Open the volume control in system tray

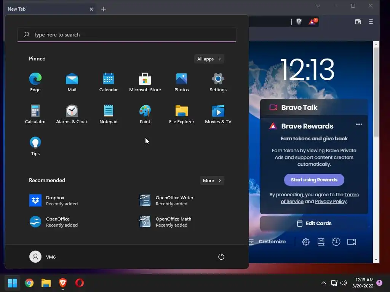tap(344, 283)
